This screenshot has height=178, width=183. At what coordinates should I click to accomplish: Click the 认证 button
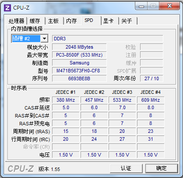click(x=126, y=168)
